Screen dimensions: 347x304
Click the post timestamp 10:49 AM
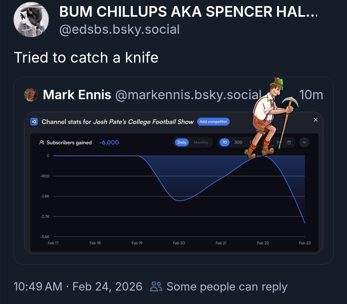[x=38, y=286]
